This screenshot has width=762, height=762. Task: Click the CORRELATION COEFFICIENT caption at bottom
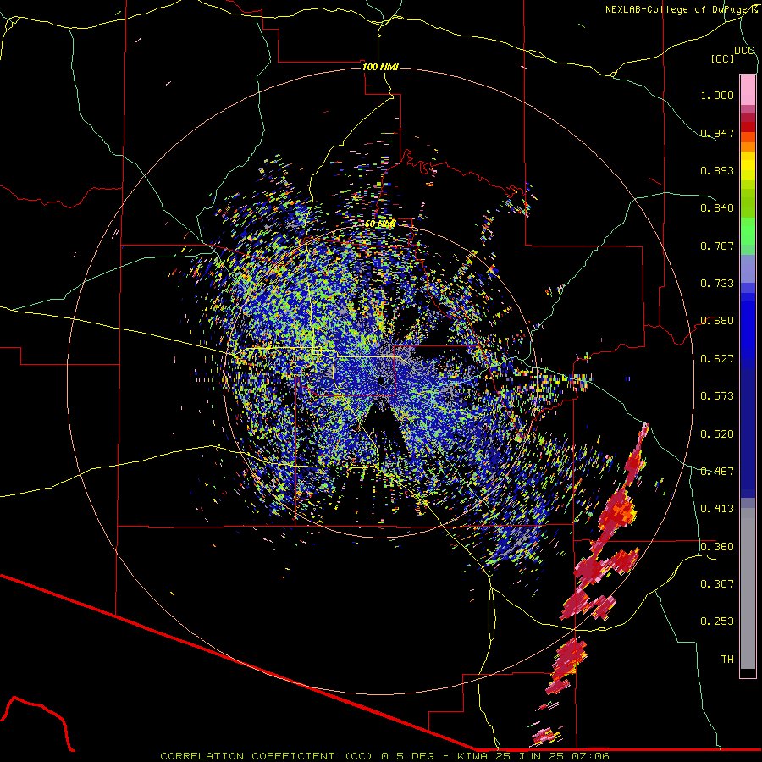pos(384,756)
